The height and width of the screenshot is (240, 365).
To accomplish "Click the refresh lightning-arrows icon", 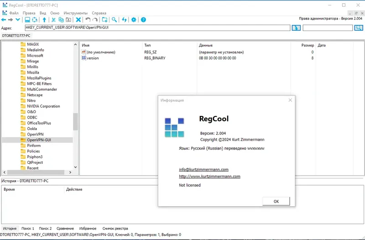I will [124, 20].
